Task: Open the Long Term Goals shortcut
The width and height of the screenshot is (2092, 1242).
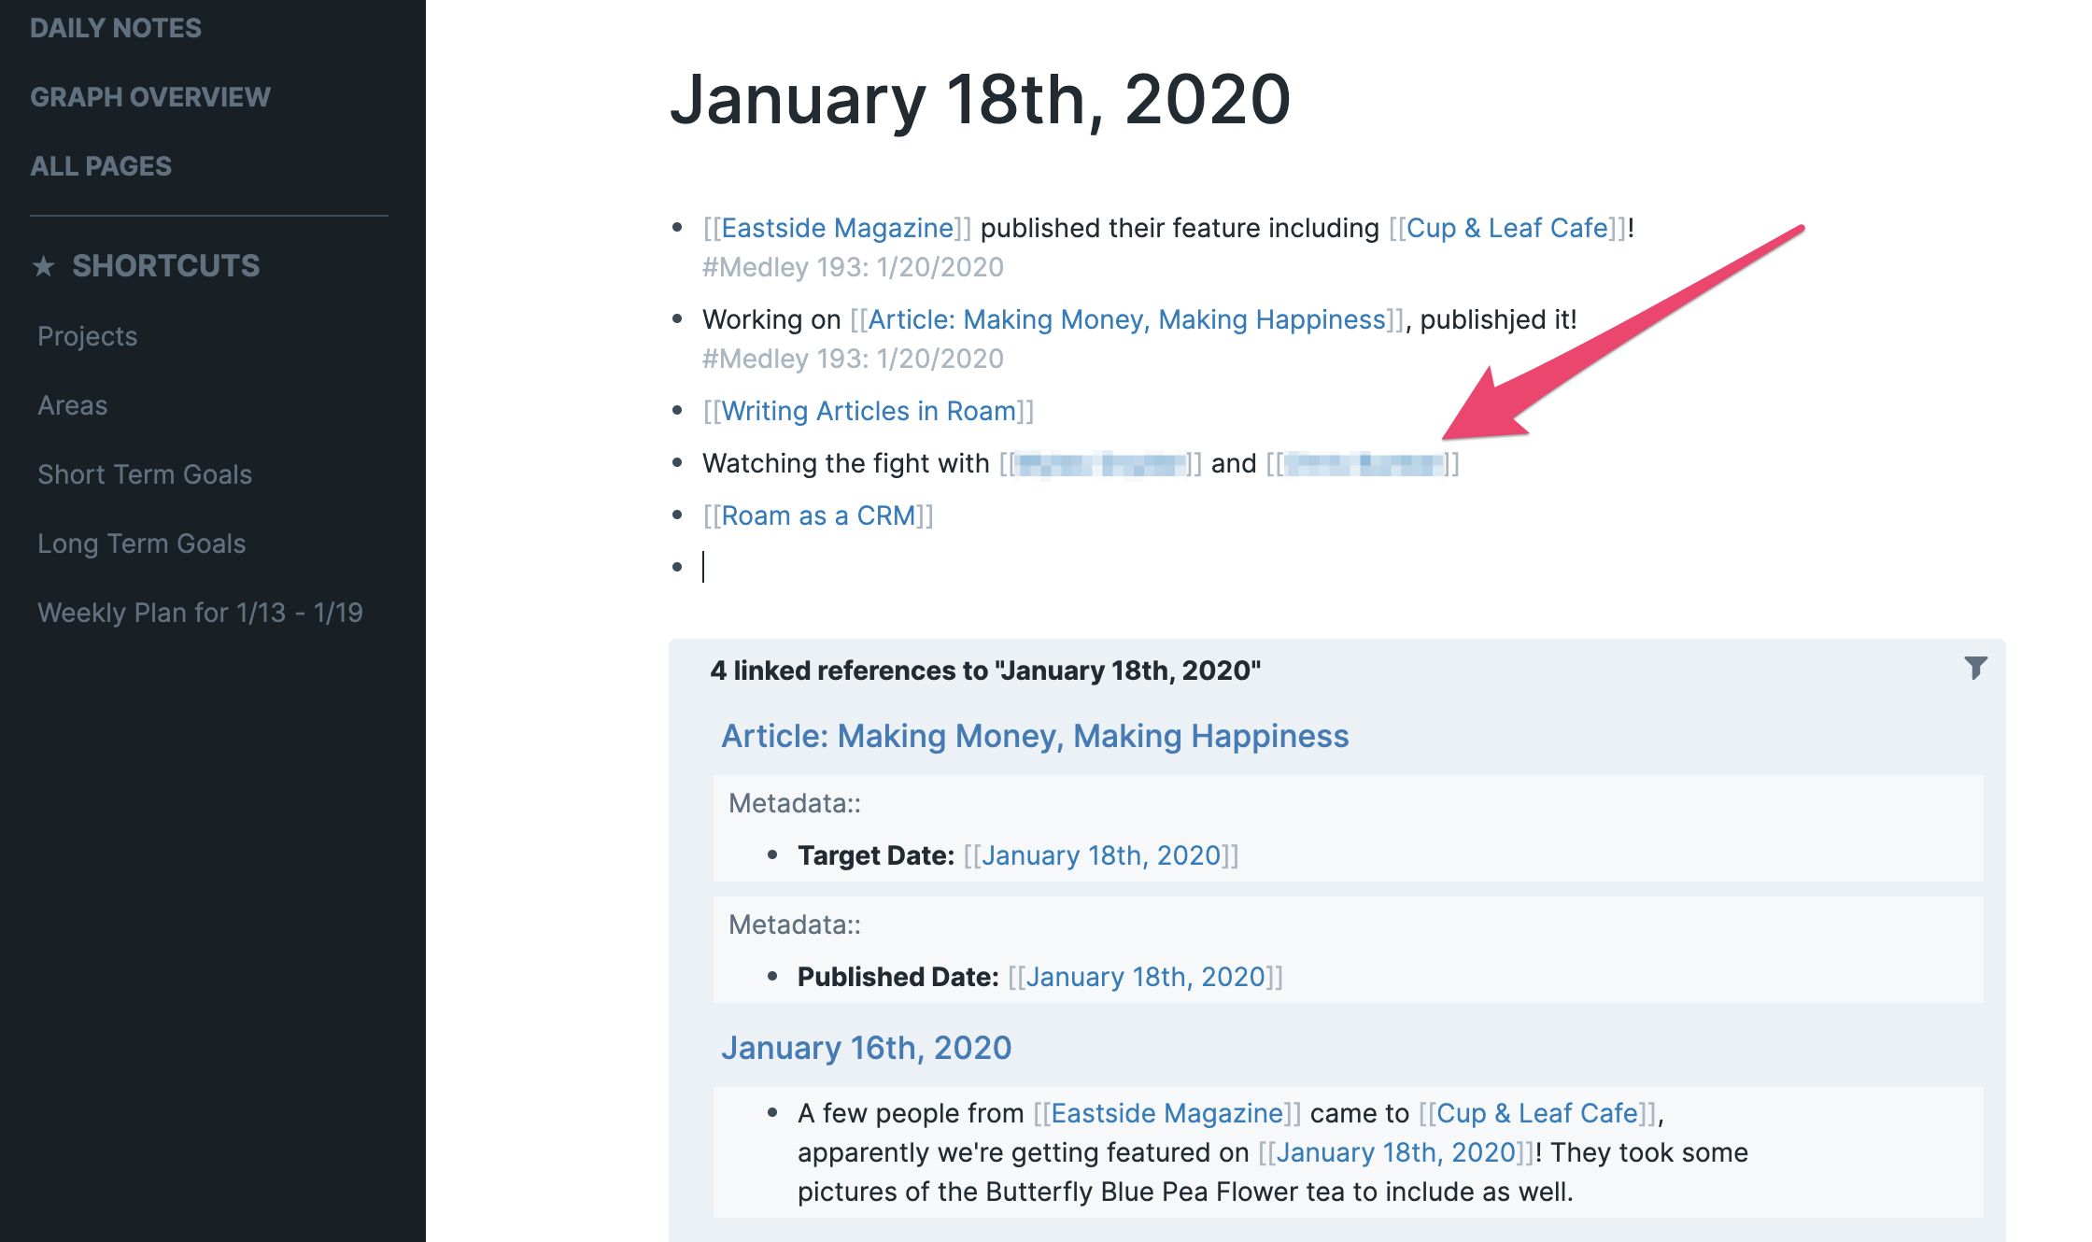Action: tap(142, 543)
